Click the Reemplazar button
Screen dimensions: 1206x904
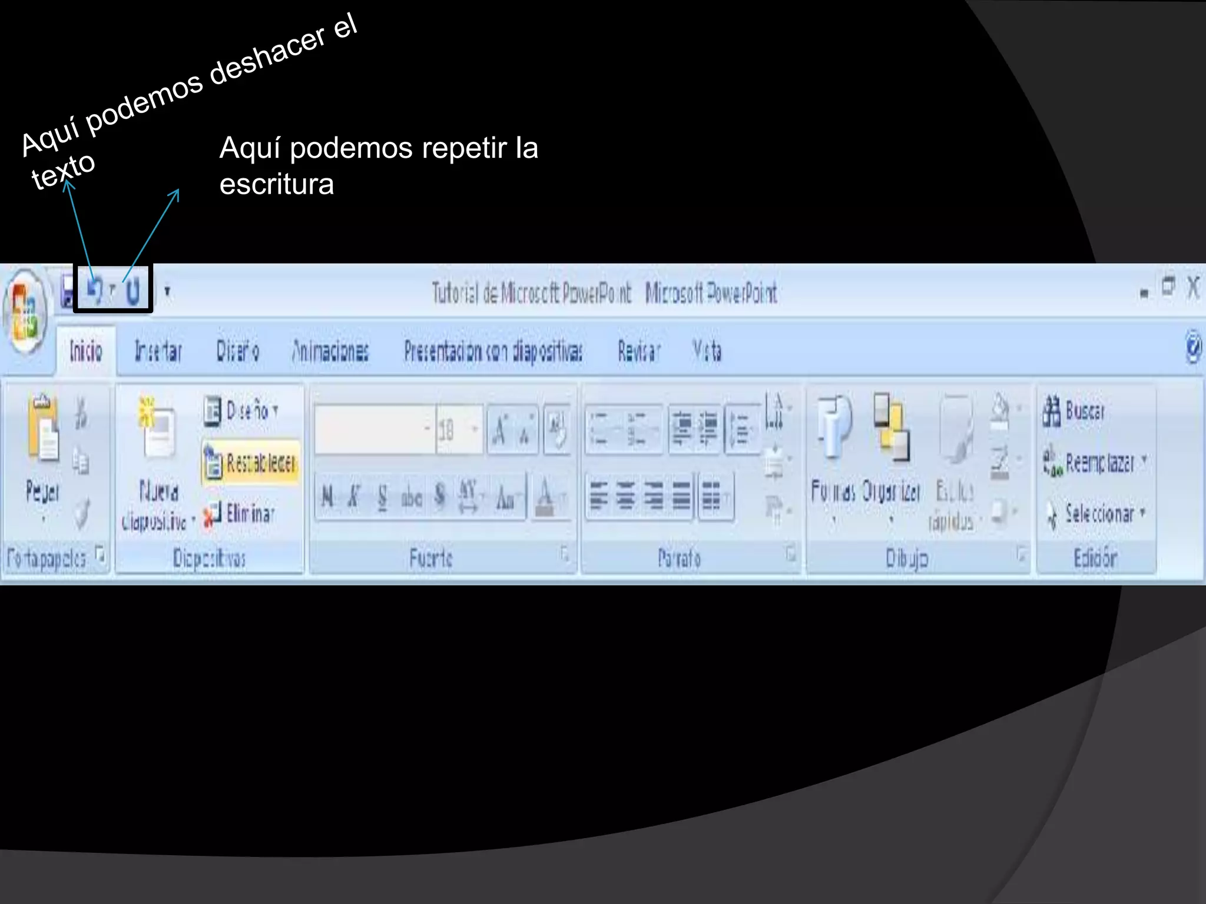click(1095, 463)
